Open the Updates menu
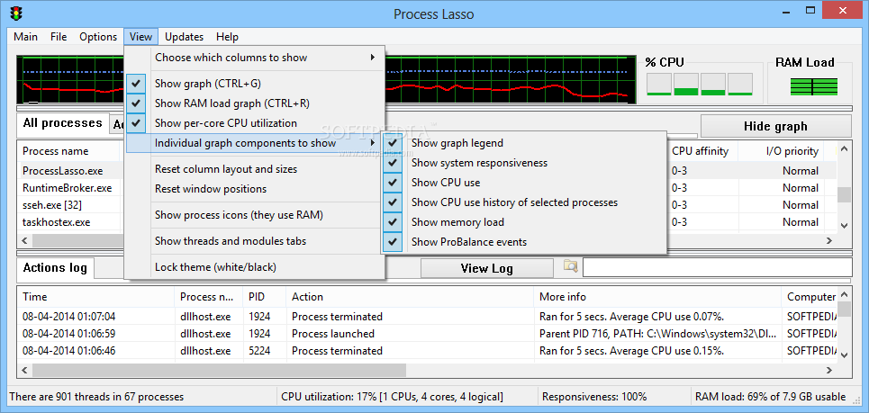 point(184,37)
